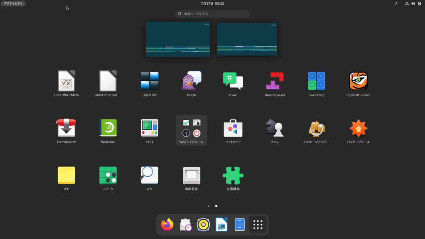Click the アクティビティ button
This screenshot has width=425, height=239.
click(13, 4)
